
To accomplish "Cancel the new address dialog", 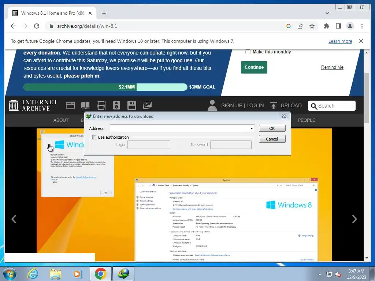I will point(272,139).
